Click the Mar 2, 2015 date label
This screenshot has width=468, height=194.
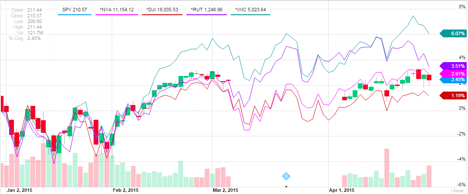tap(225, 190)
